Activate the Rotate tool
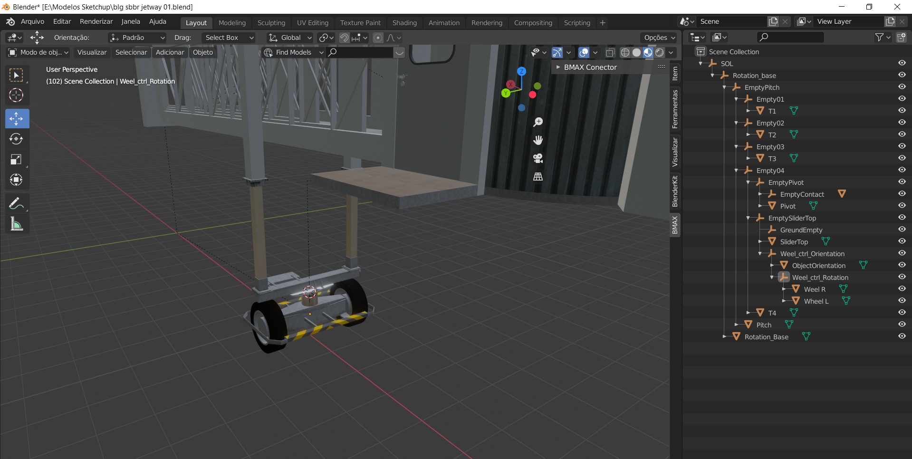 tap(16, 139)
